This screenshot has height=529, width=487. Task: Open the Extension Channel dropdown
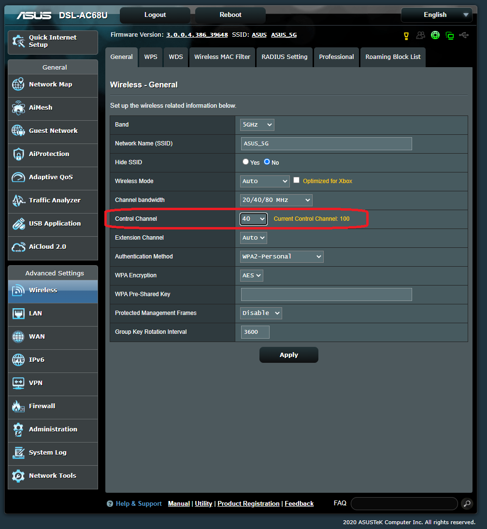point(254,238)
